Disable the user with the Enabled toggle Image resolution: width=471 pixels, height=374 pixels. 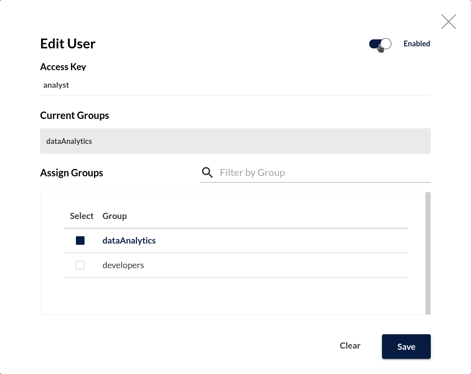(380, 43)
